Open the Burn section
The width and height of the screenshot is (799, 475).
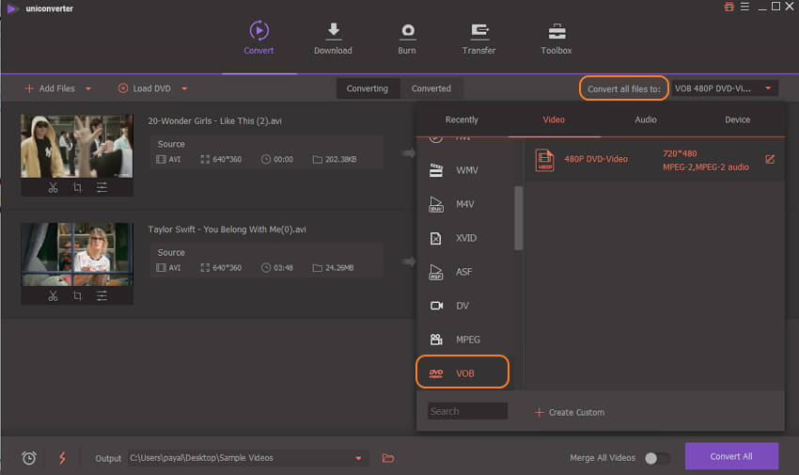pyautogui.click(x=407, y=38)
